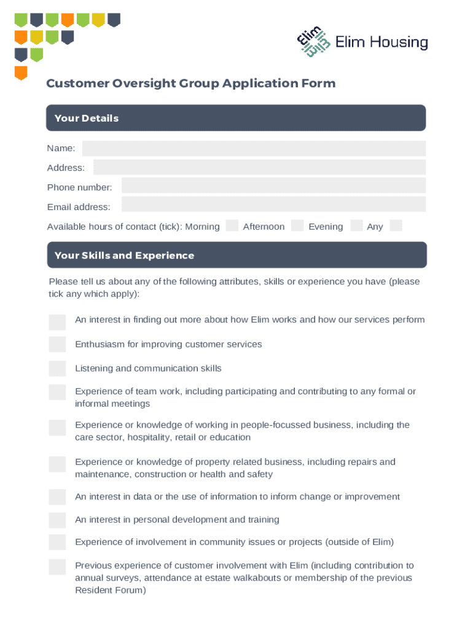
Task: Click the Email address input field
Action: pyautogui.click(x=273, y=205)
